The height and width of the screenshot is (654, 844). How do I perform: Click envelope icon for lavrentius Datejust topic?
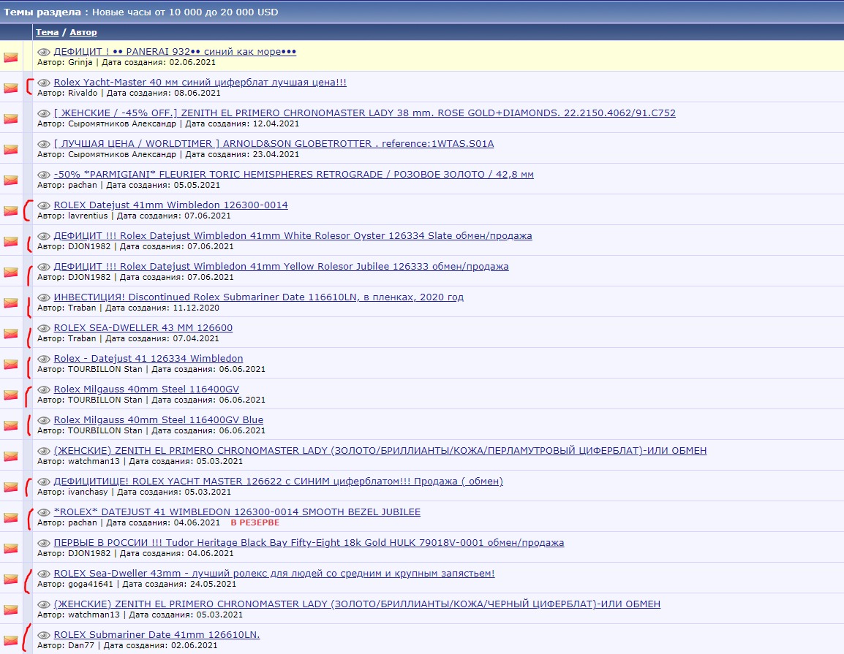click(11, 210)
